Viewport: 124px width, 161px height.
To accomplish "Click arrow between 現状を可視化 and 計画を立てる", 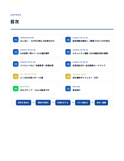I will pos(53,103).
